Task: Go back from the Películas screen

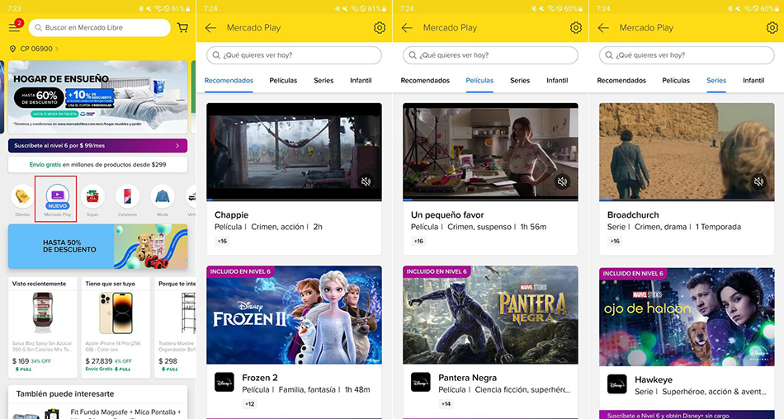Action: (407, 27)
